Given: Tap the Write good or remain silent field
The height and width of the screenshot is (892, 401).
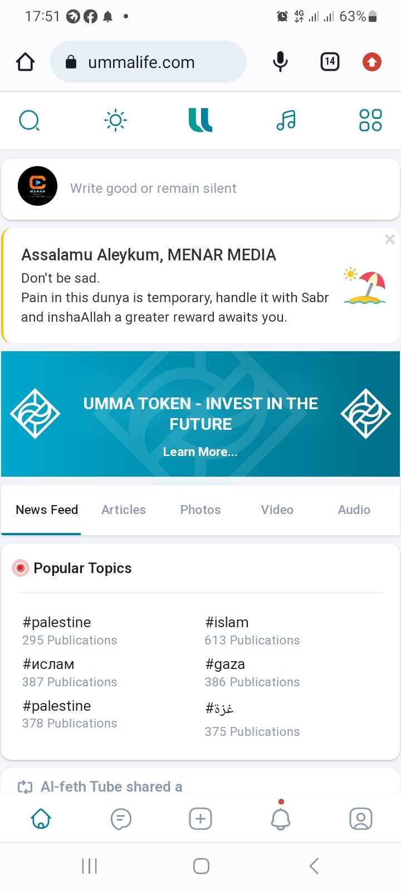Looking at the screenshot, I should pos(153,188).
